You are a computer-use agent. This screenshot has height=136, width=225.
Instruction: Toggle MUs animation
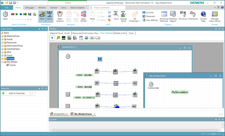click(x=42, y=16)
